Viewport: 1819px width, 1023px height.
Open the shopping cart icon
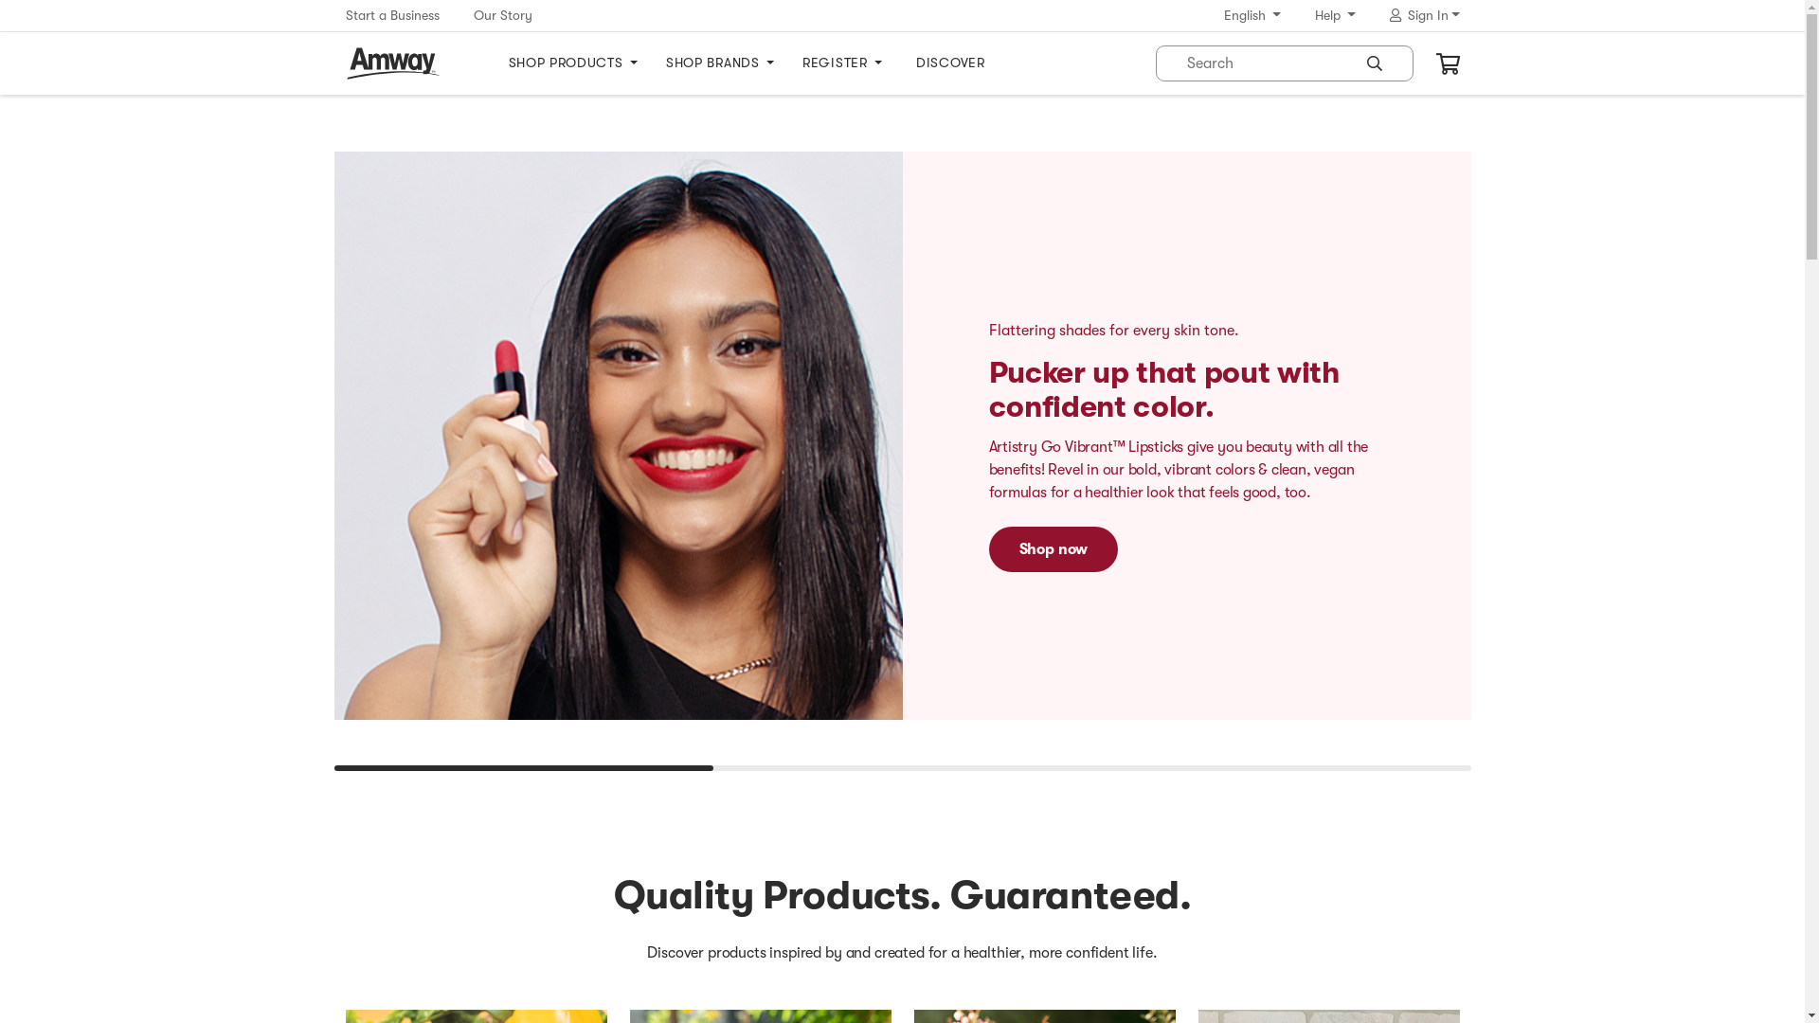pos(1448,63)
